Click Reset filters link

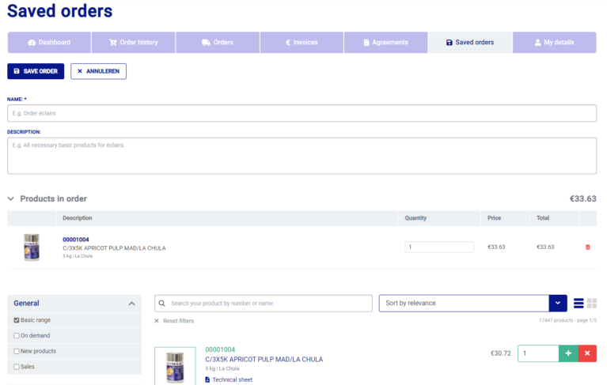pos(179,321)
